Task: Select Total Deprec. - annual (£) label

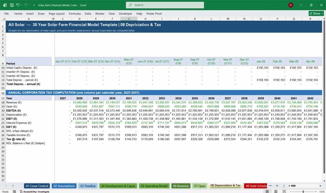Action: tap(23, 84)
